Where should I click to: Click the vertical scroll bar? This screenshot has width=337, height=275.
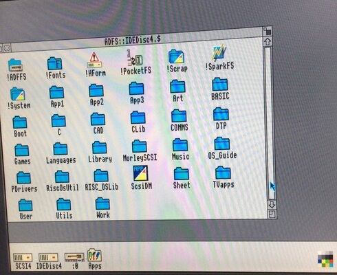270,123
